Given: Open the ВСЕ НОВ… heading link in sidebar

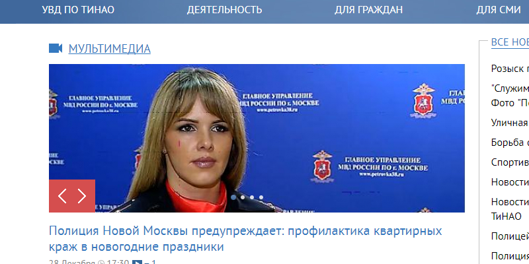Looking at the screenshot, I should [x=510, y=42].
